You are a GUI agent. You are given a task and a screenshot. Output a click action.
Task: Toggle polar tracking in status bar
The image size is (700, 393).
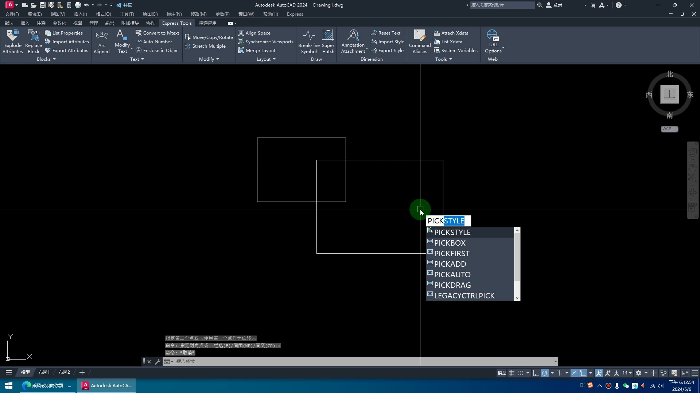pos(545,373)
